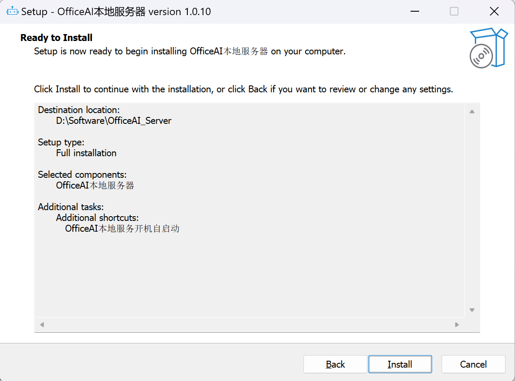Cancel the OfficeAI setup
This screenshot has height=381, width=515.
(x=473, y=364)
